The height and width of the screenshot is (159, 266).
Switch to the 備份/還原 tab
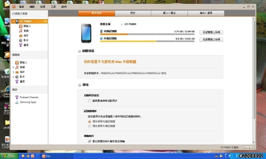click(x=206, y=13)
